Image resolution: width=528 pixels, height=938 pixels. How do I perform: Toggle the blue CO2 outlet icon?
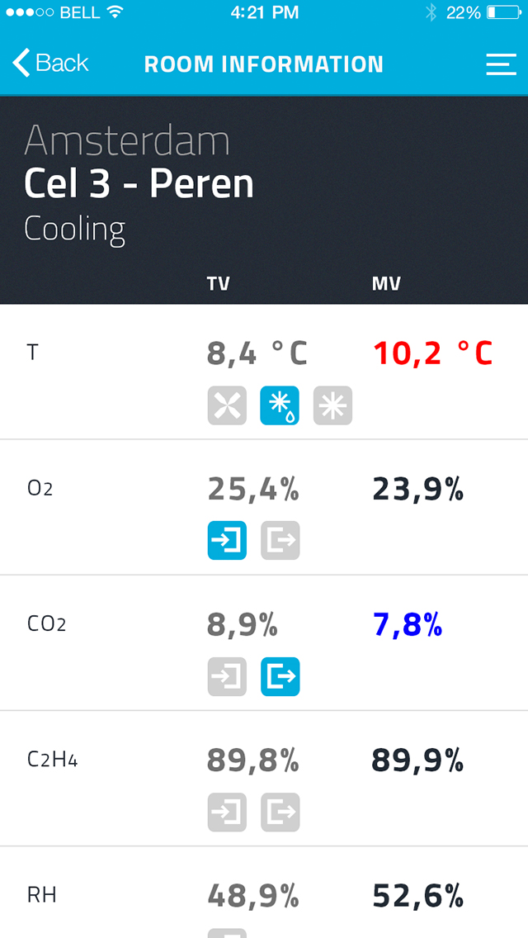(280, 676)
